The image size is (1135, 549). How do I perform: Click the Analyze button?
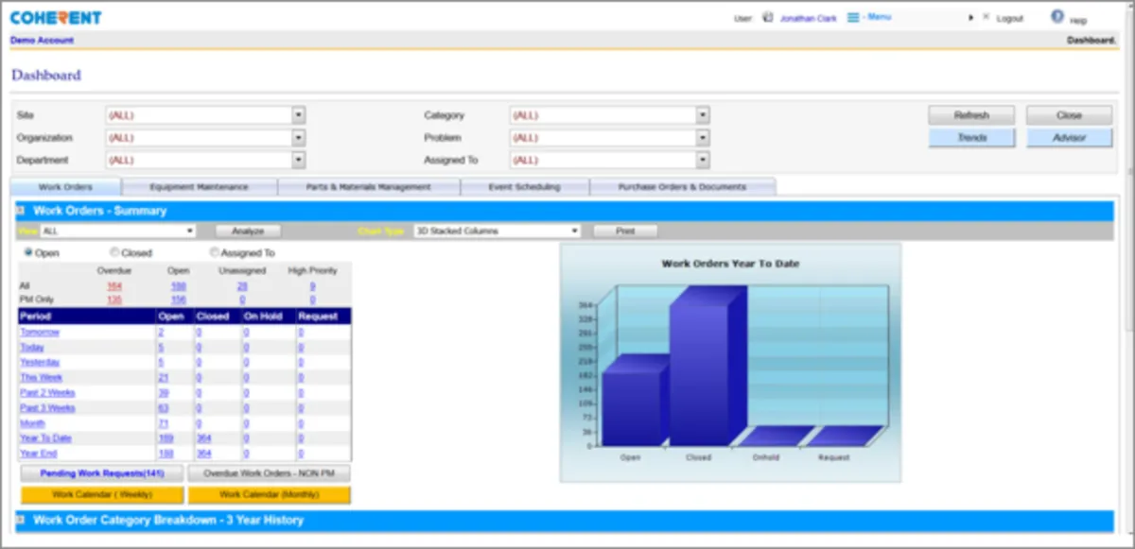pos(247,231)
